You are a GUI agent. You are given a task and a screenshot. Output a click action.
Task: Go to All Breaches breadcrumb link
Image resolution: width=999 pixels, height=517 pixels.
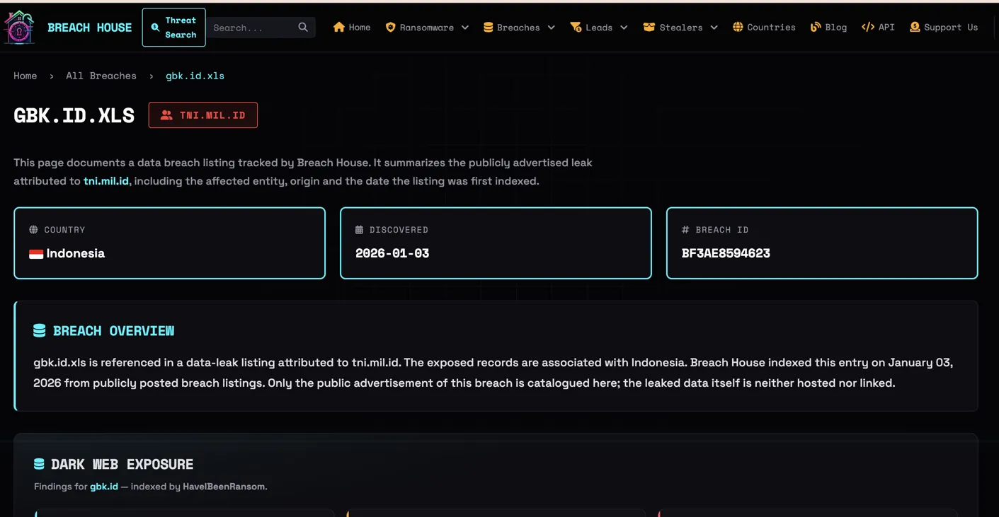click(x=101, y=76)
